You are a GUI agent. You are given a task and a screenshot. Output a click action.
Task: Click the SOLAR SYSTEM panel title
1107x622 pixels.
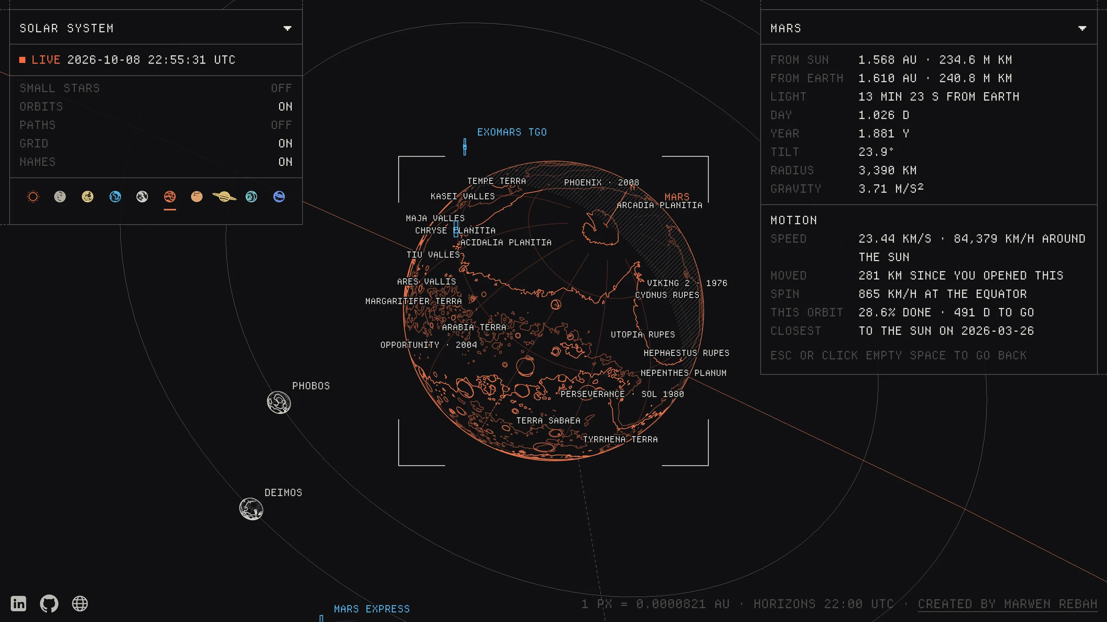67,29
